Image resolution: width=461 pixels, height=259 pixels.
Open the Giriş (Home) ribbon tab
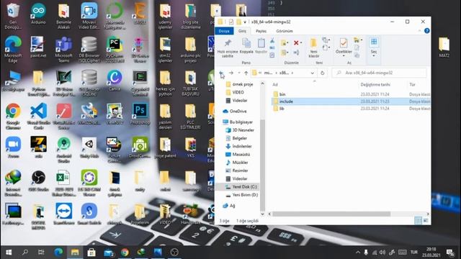pyautogui.click(x=242, y=31)
